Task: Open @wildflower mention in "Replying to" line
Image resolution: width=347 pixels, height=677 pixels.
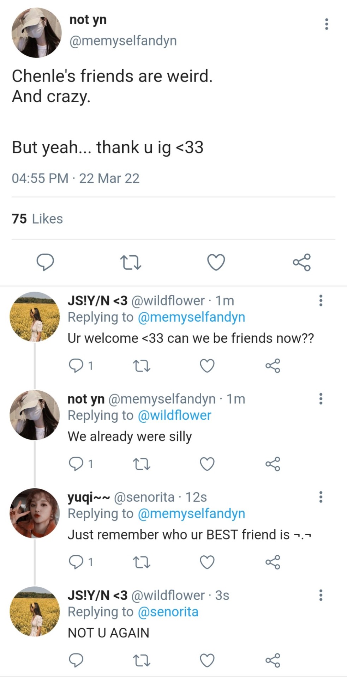Action: click(x=174, y=415)
